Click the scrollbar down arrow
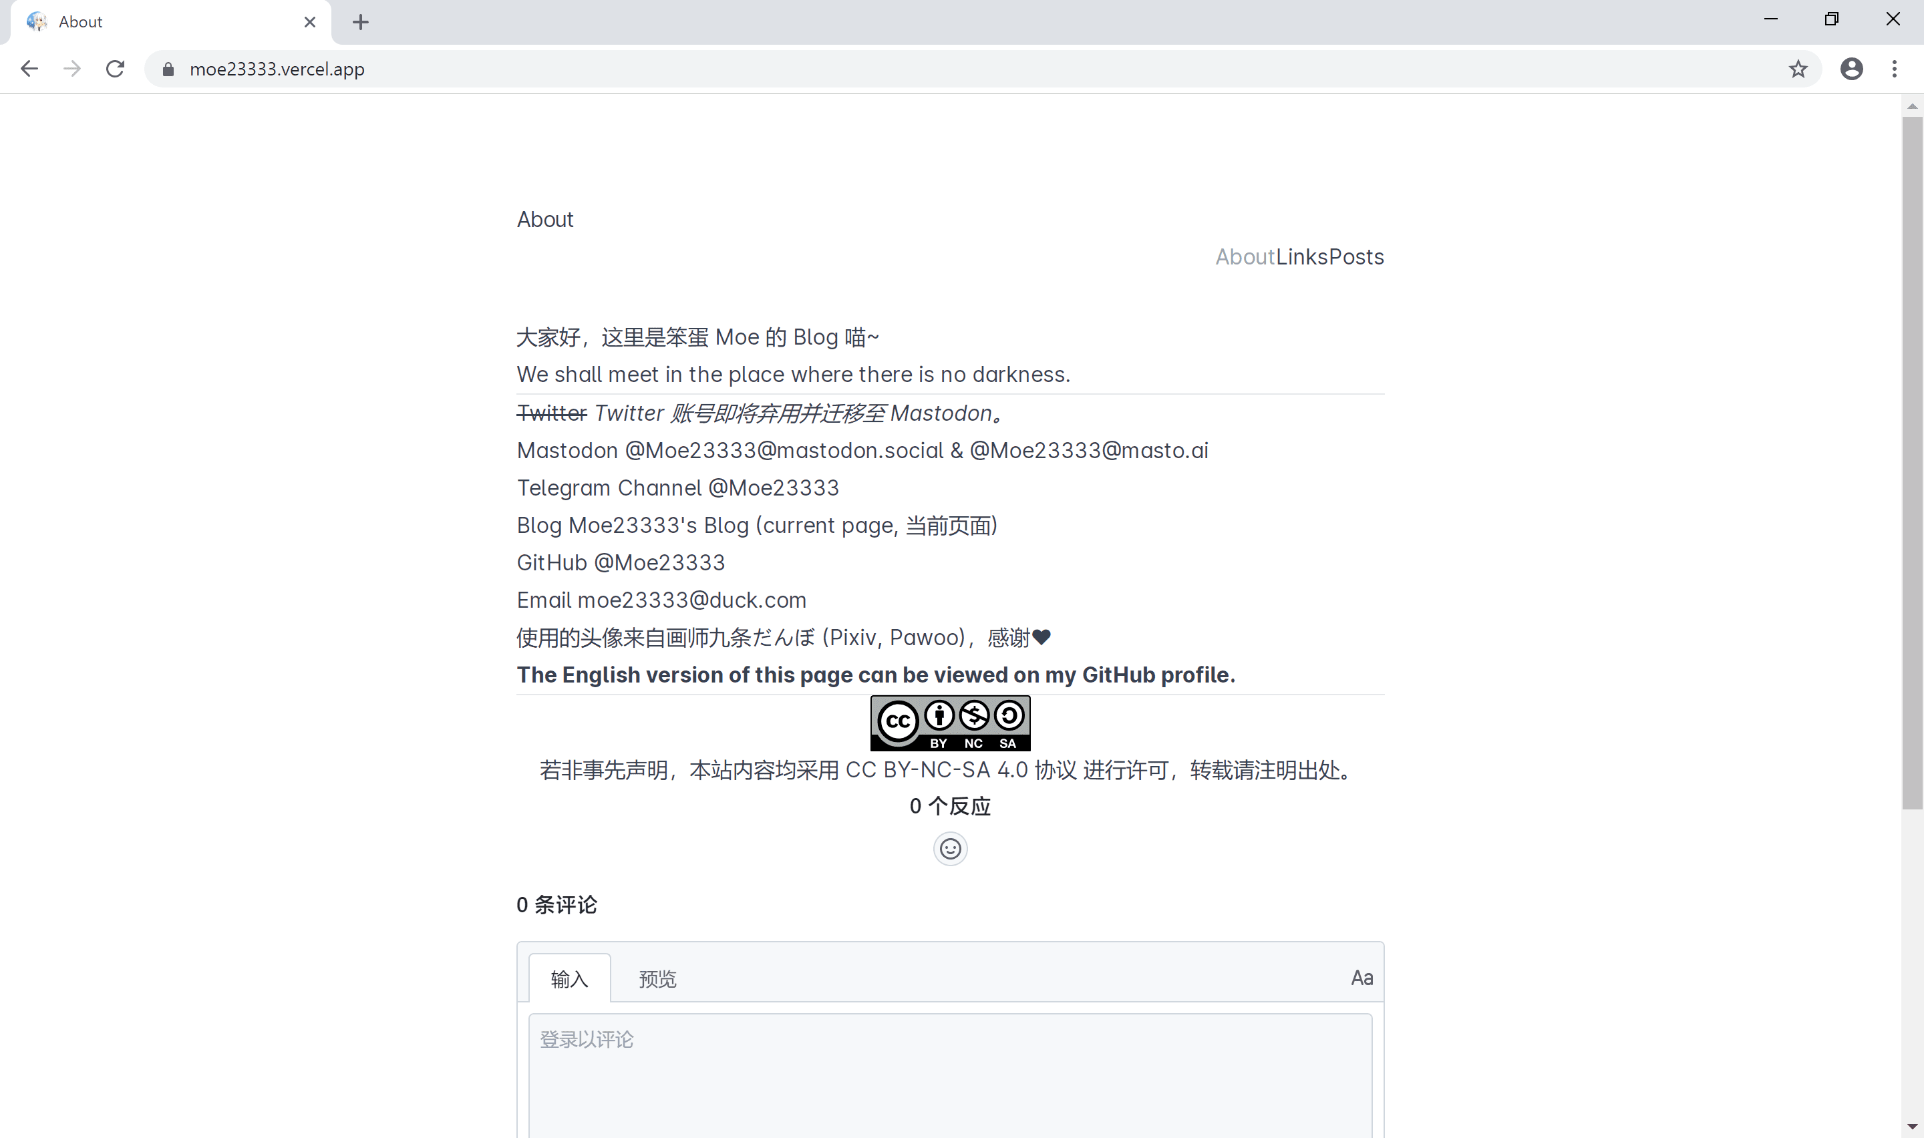1924x1138 pixels. (x=1913, y=1125)
